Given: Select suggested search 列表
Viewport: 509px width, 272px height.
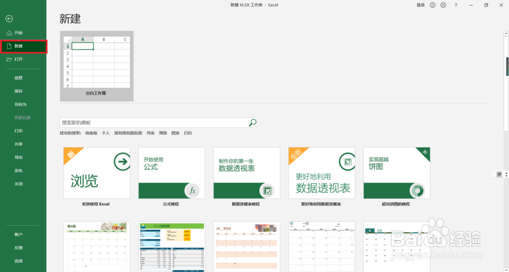Looking at the screenshot, I should click(x=150, y=133).
